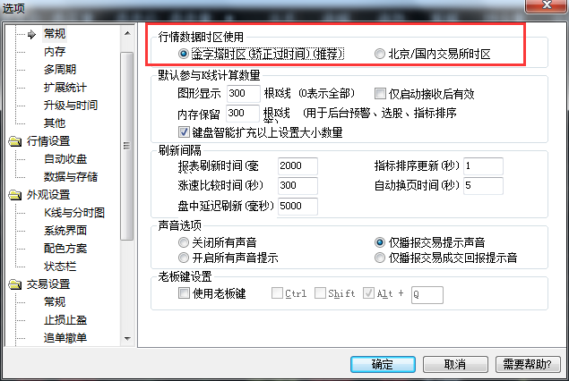
Task: Enable 使用老板键 checkbox
Action: pyautogui.click(x=184, y=293)
